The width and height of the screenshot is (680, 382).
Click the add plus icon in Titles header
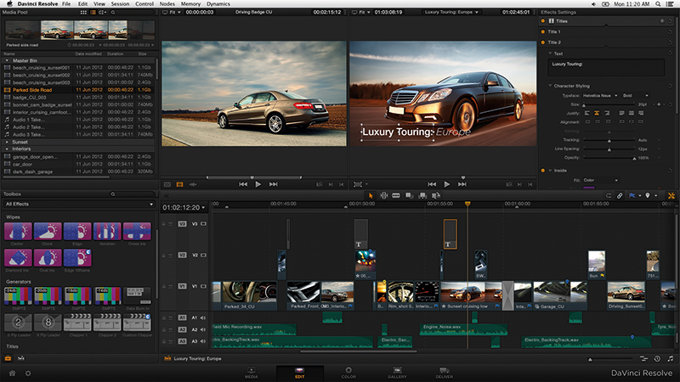tap(662, 20)
